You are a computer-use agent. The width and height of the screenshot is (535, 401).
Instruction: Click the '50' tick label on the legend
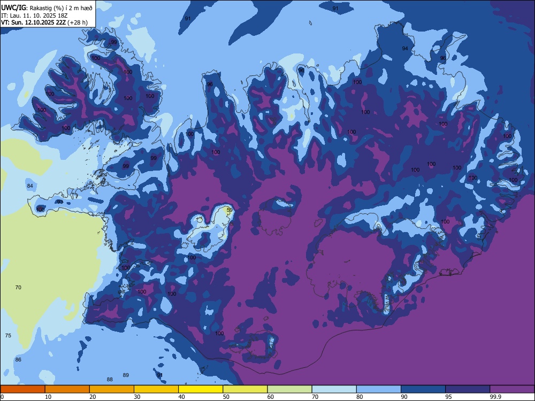(x=226, y=397)
